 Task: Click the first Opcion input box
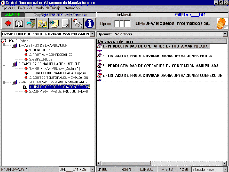(117, 23)
